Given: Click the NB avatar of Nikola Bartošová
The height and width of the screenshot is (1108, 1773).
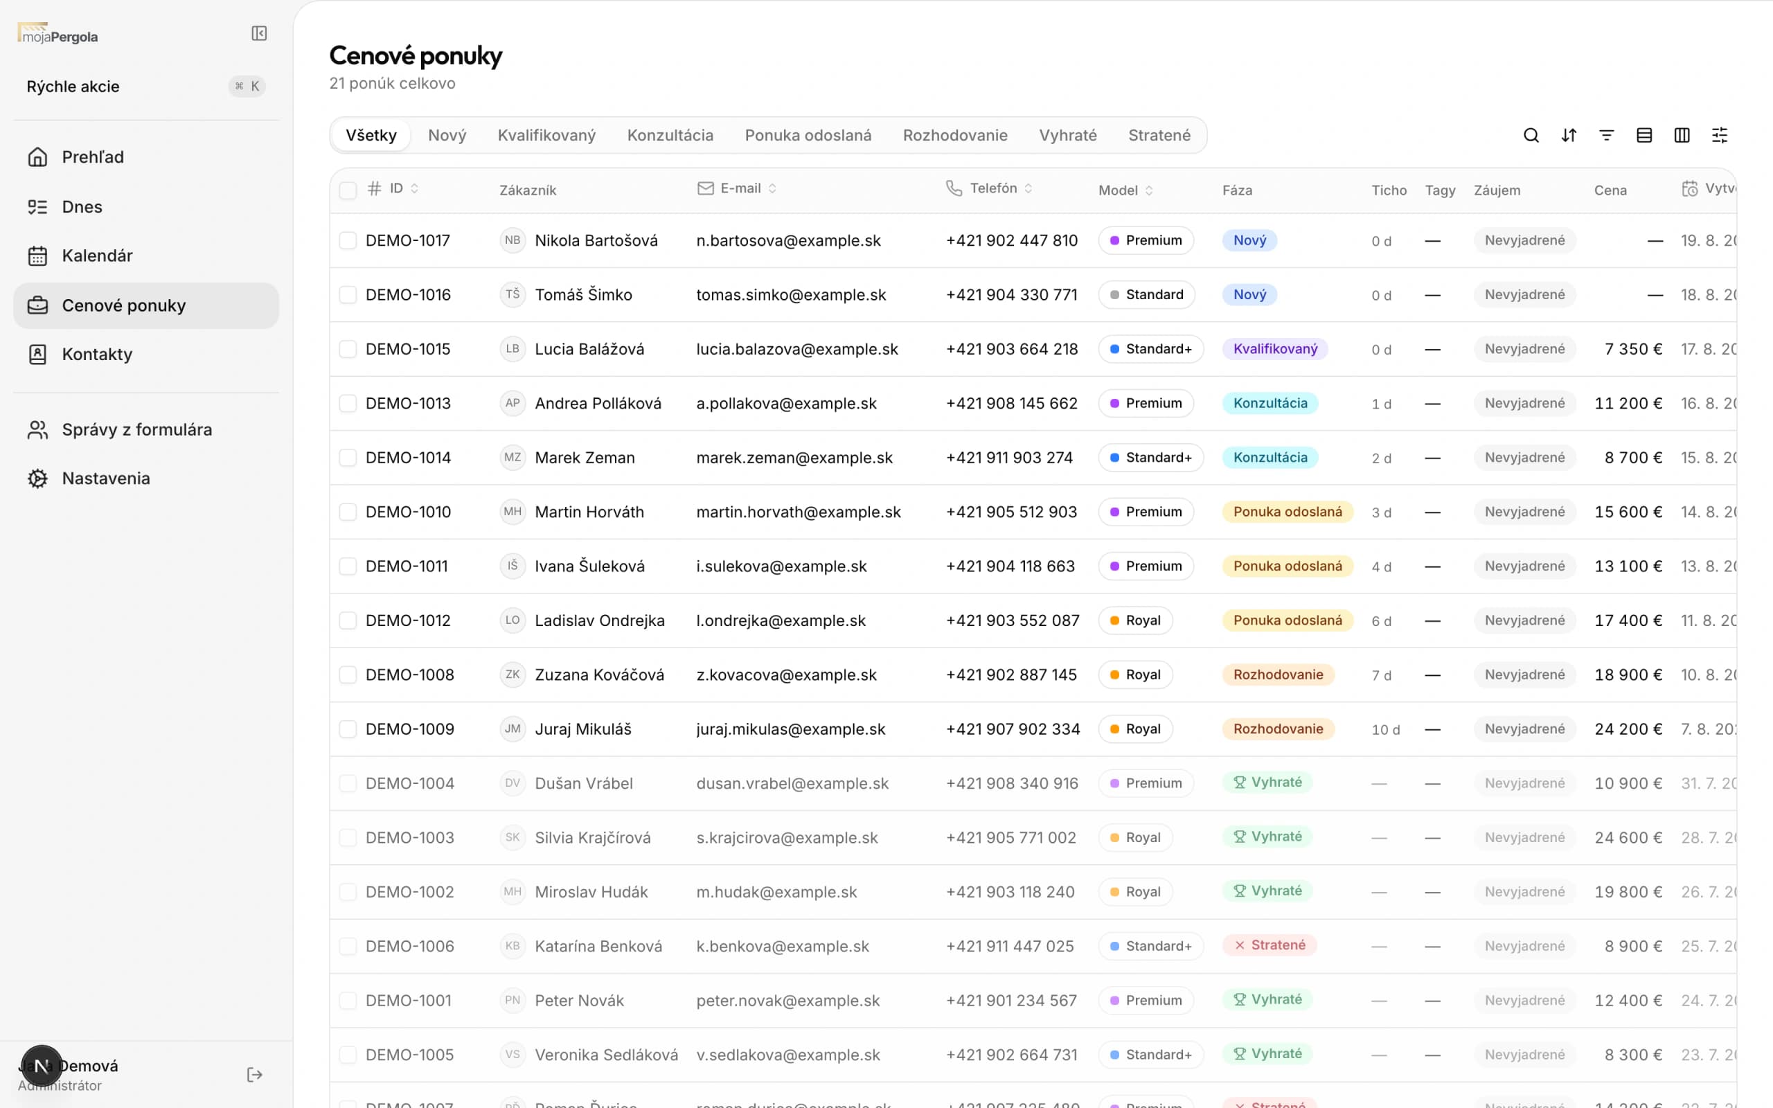Looking at the screenshot, I should pyautogui.click(x=512, y=240).
